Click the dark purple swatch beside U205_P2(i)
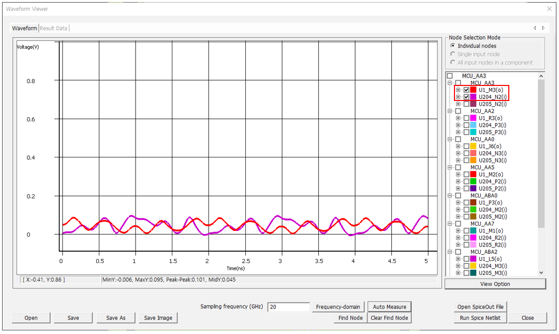Image resolution: width=559 pixels, height=334 pixels. pos(473,188)
